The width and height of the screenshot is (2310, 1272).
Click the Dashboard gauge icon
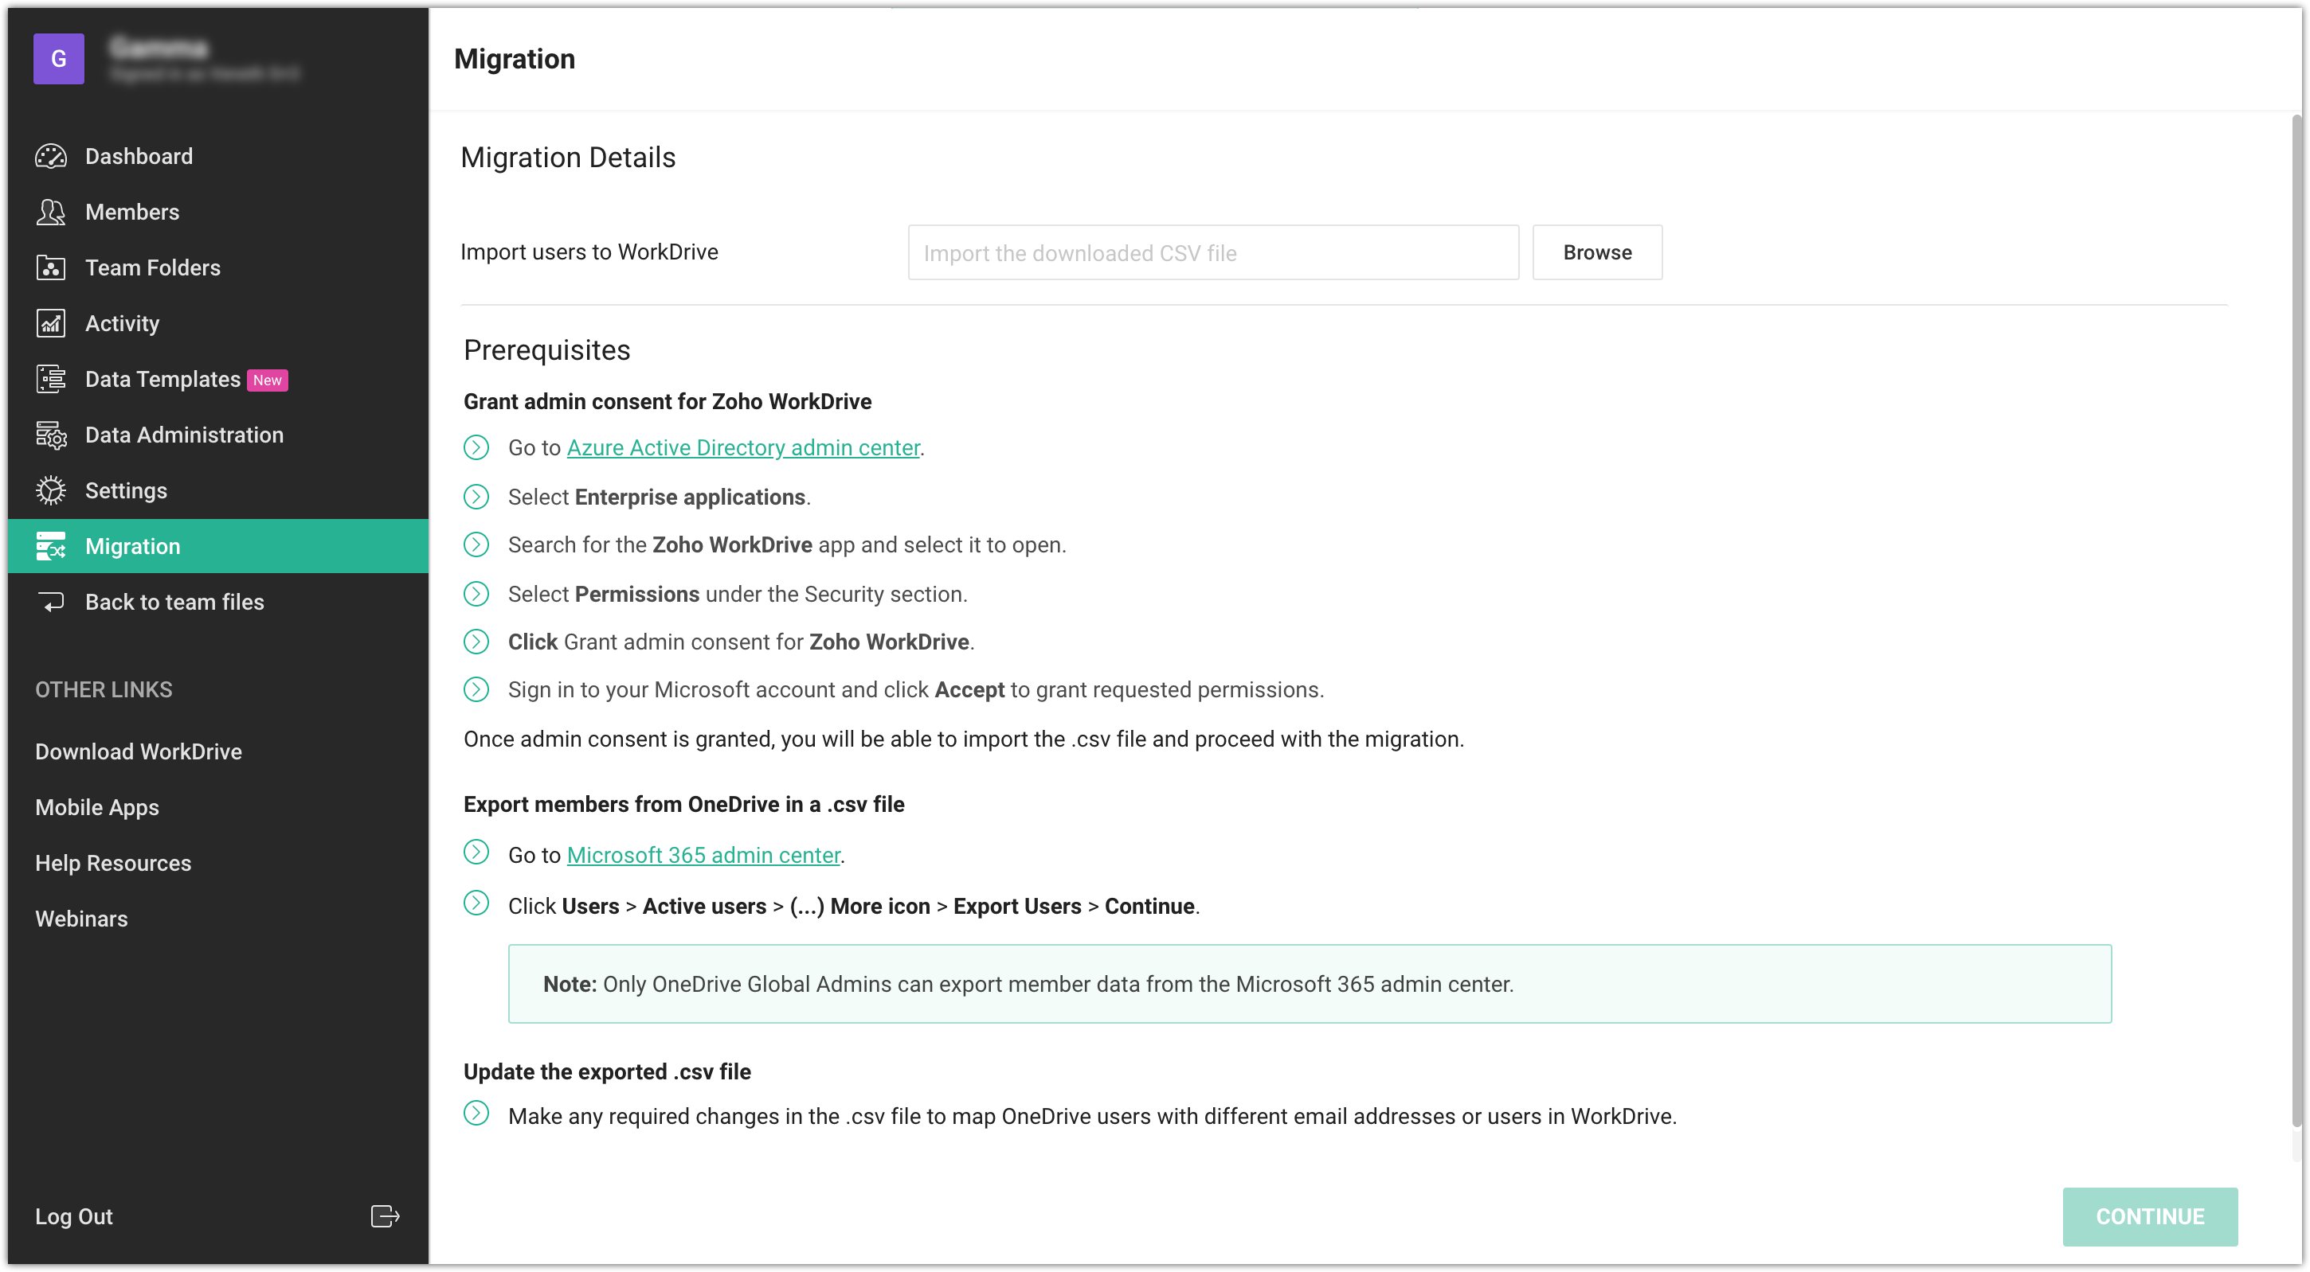[x=51, y=156]
